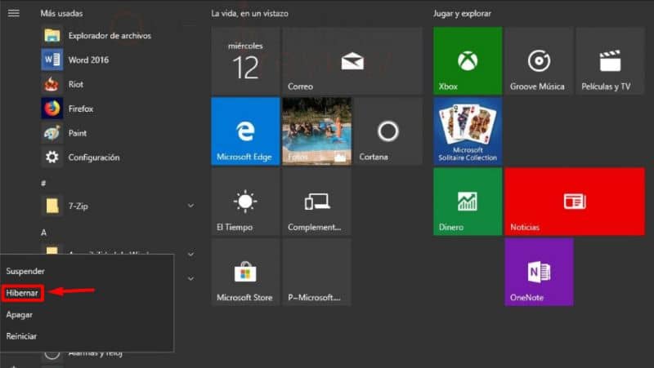Open the 7-Zip folder icon
654x368 pixels.
click(52, 206)
